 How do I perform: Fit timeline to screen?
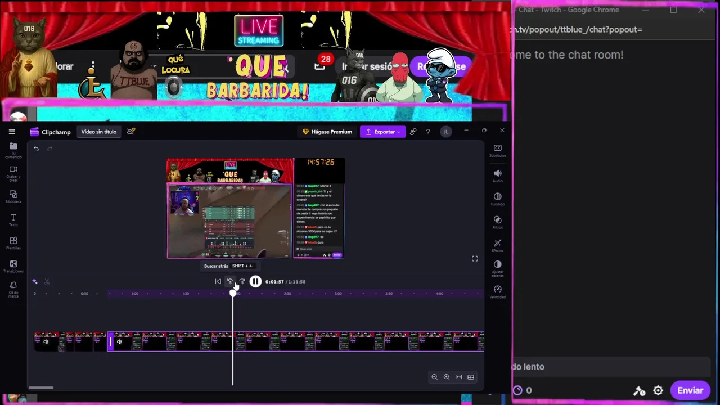459,377
